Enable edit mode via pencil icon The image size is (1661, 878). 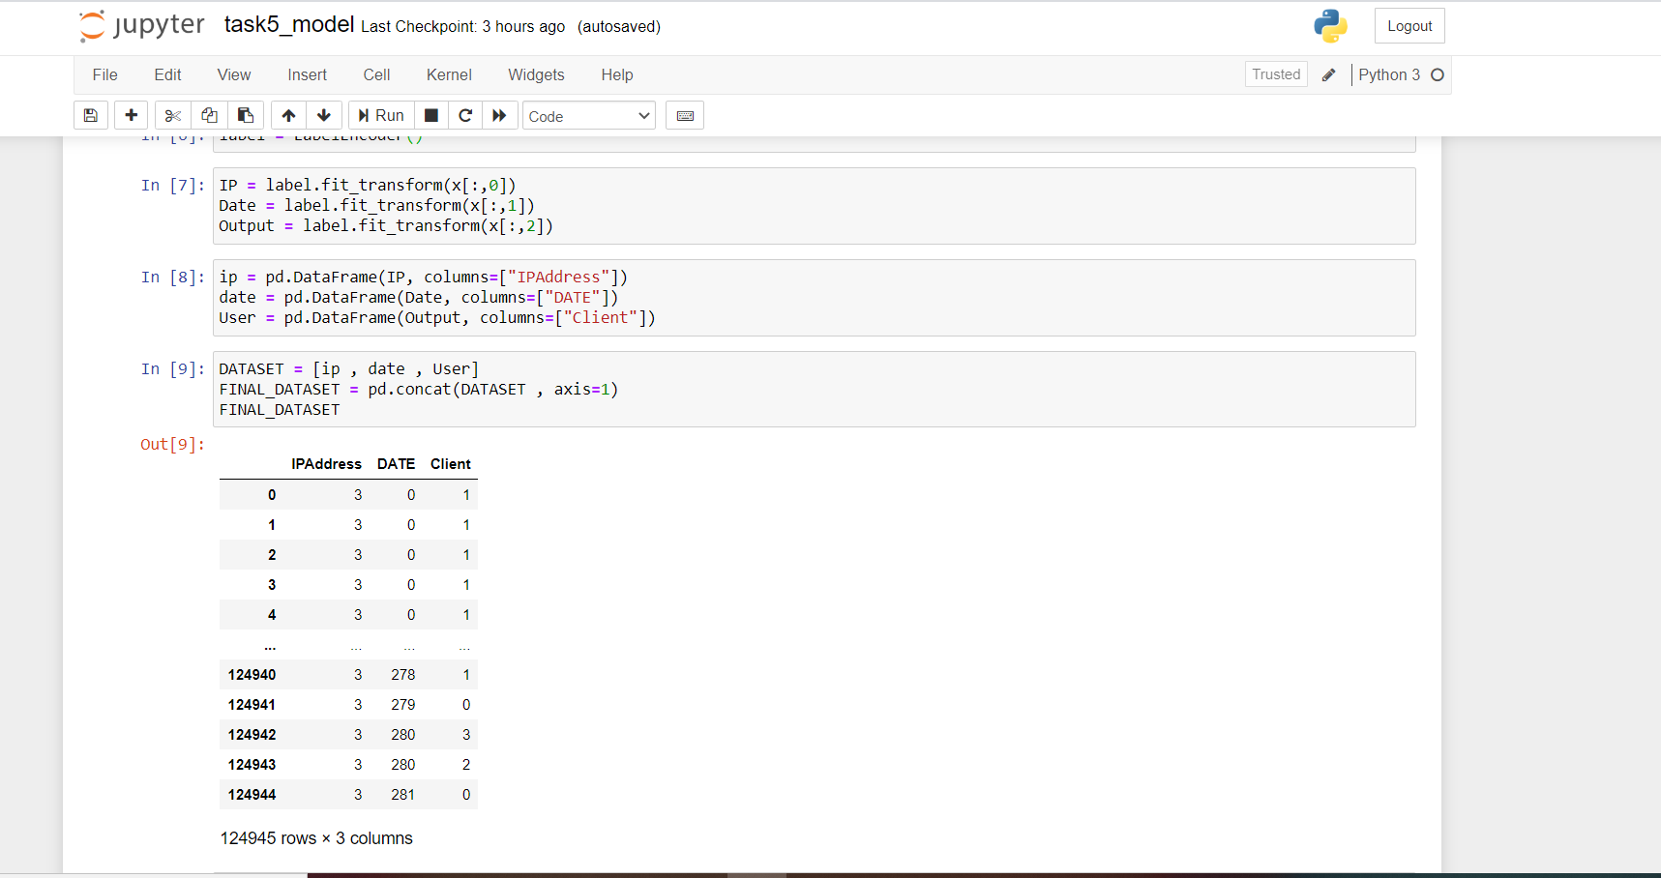click(1328, 74)
